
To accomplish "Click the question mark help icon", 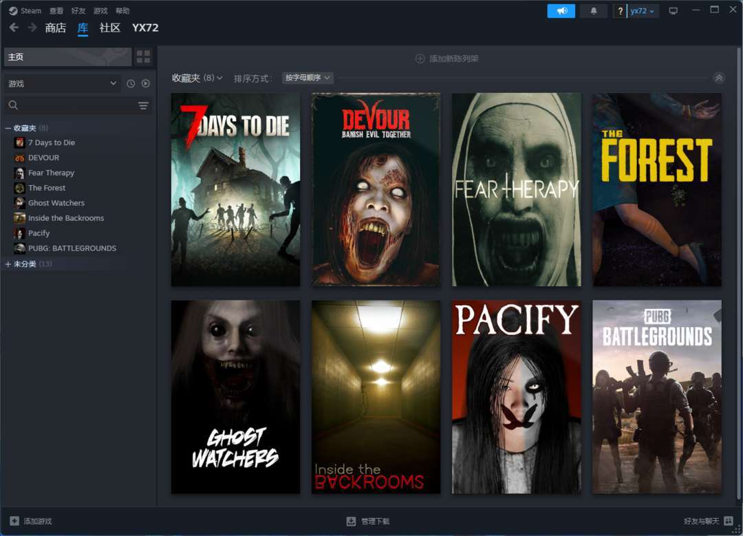I will (x=620, y=11).
